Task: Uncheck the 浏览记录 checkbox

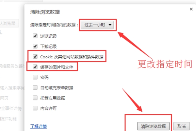Action: 35,36
